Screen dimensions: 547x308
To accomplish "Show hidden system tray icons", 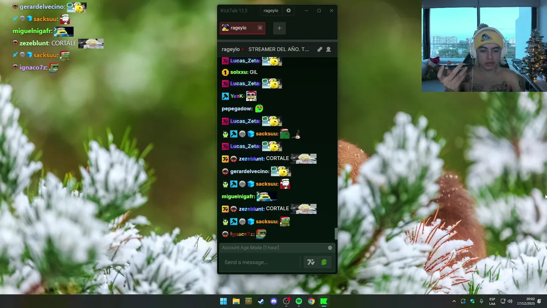I will tap(454, 301).
